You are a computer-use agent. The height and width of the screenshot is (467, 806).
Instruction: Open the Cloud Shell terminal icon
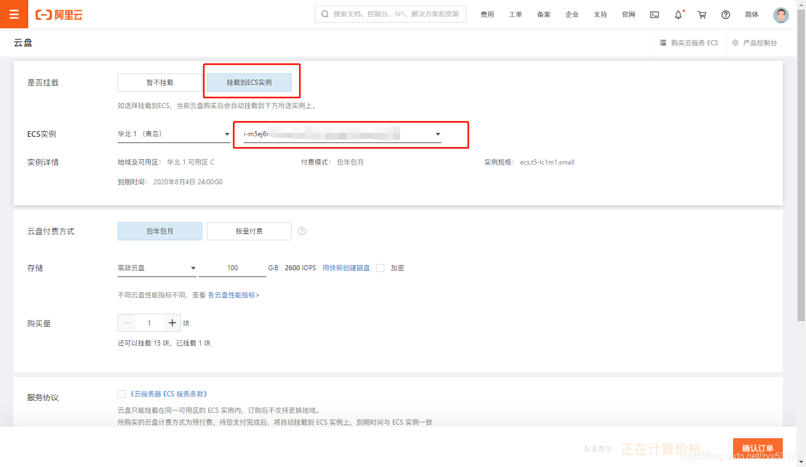(655, 15)
